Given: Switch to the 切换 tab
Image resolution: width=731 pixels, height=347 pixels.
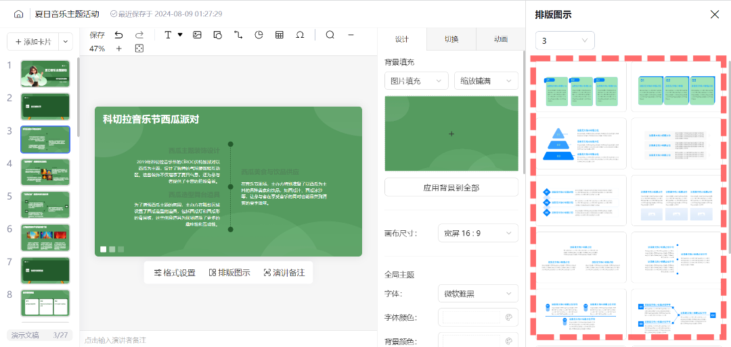Looking at the screenshot, I should (451, 40).
